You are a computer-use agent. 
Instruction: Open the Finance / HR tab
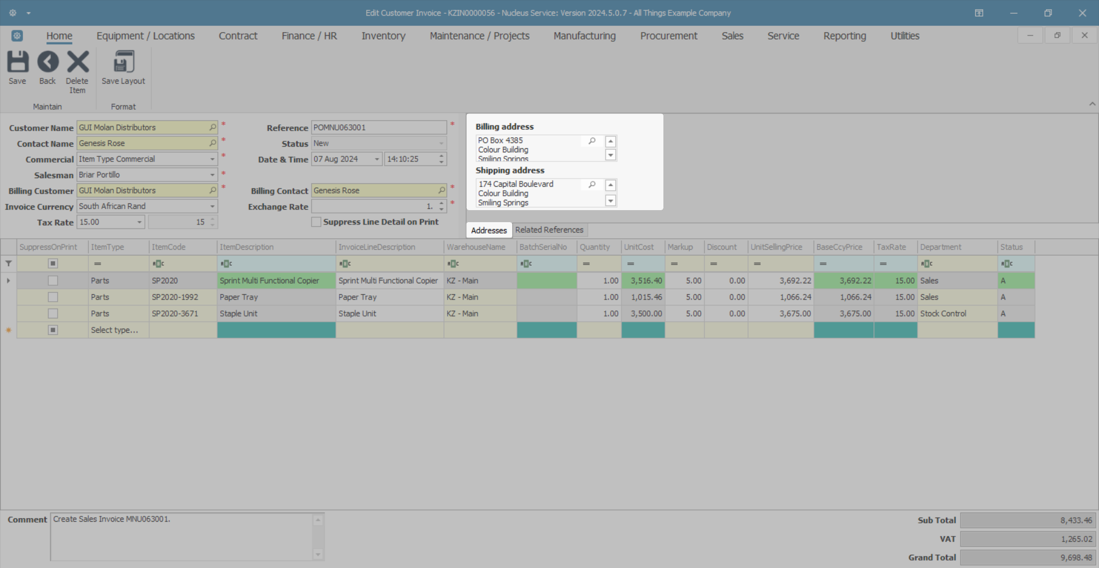coord(309,35)
